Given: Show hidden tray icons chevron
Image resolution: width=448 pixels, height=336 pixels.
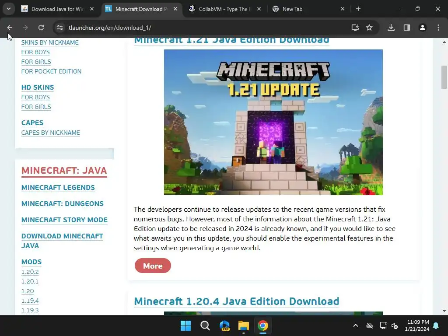Looking at the screenshot, I should pos(356,325).
